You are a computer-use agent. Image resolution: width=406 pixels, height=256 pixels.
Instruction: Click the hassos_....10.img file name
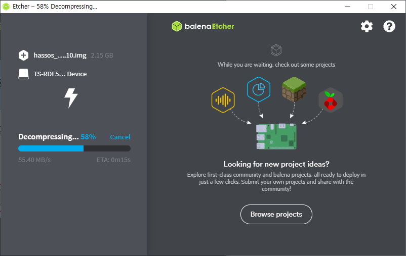[x=60, y=55]
